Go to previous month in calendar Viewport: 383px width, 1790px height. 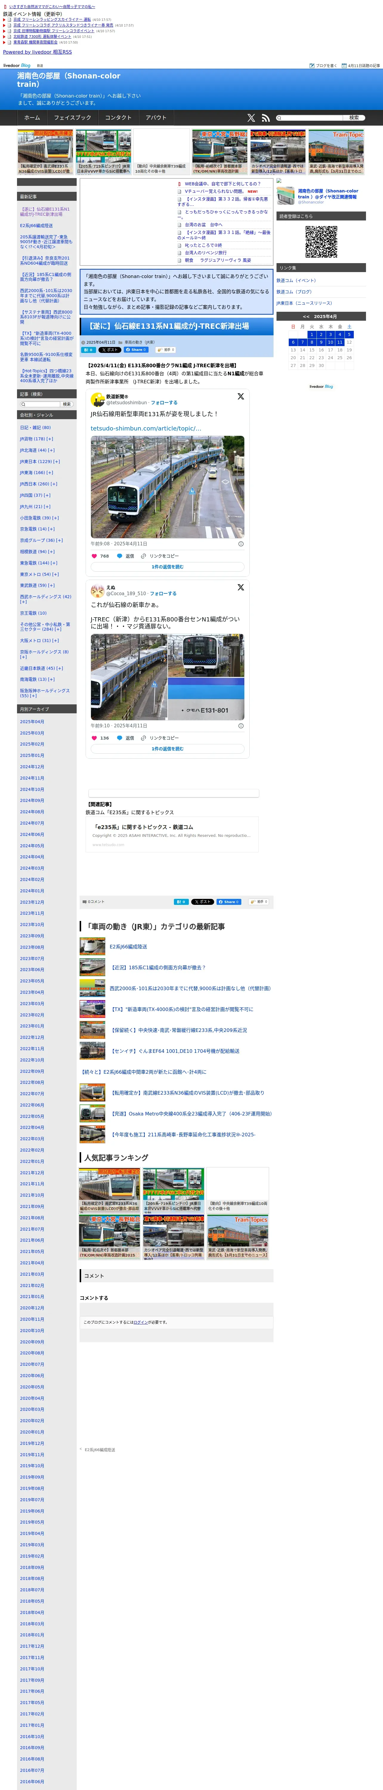click(306, 316)
